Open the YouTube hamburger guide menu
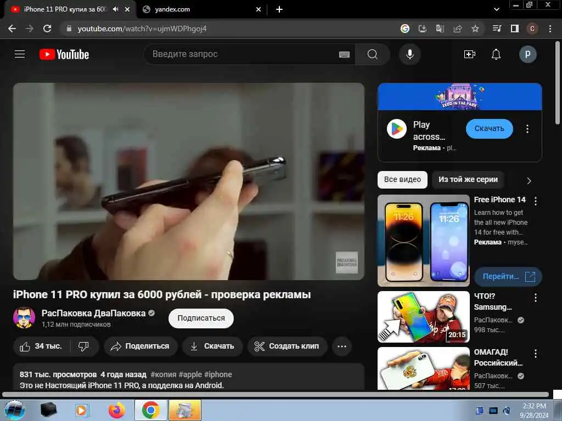This screenshot has height=421, width=562. pos(20,54)
